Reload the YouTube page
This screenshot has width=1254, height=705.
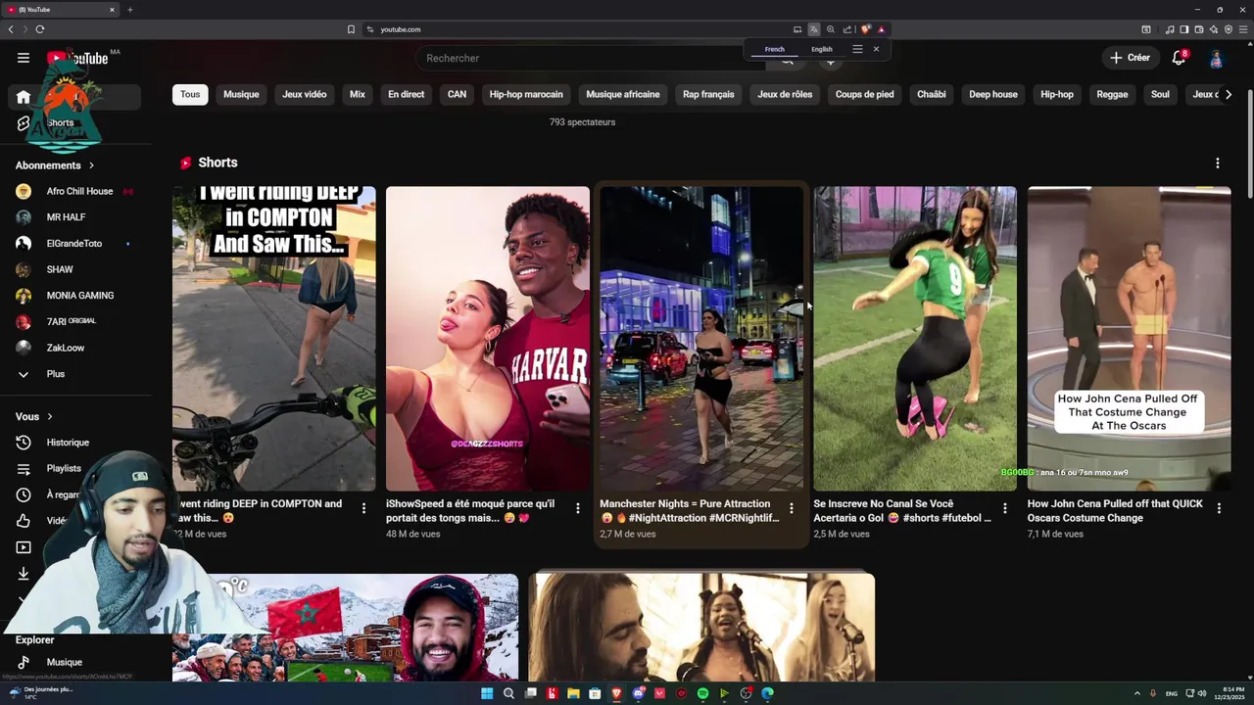coord(40,29)
